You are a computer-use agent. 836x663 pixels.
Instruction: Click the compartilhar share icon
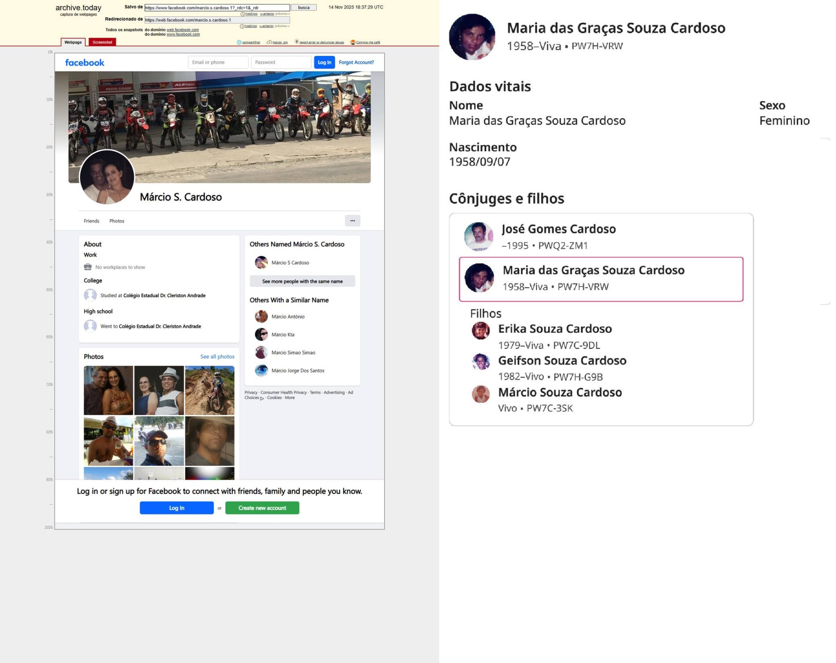click(x=239, y=43)
